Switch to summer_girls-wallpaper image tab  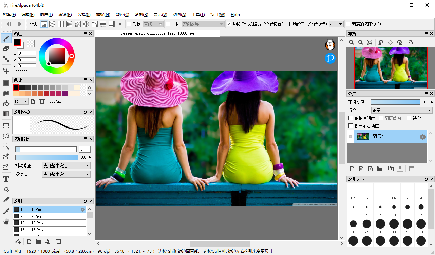pyautogui.click(x=157, y=34)
